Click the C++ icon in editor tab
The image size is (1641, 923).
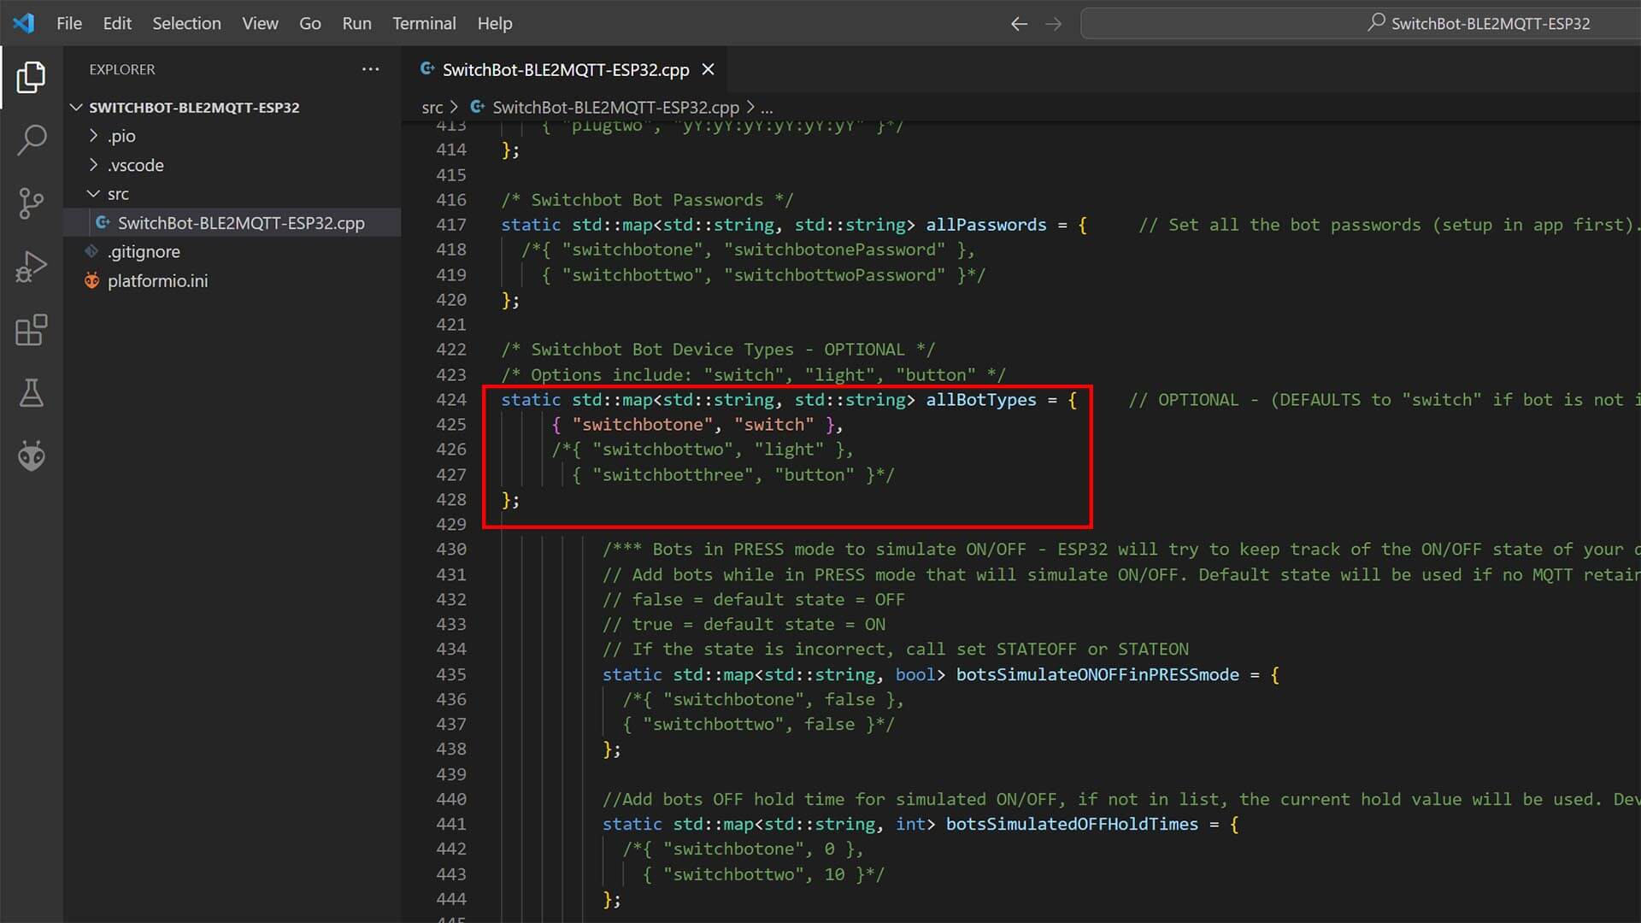click(x=427, y=69)
